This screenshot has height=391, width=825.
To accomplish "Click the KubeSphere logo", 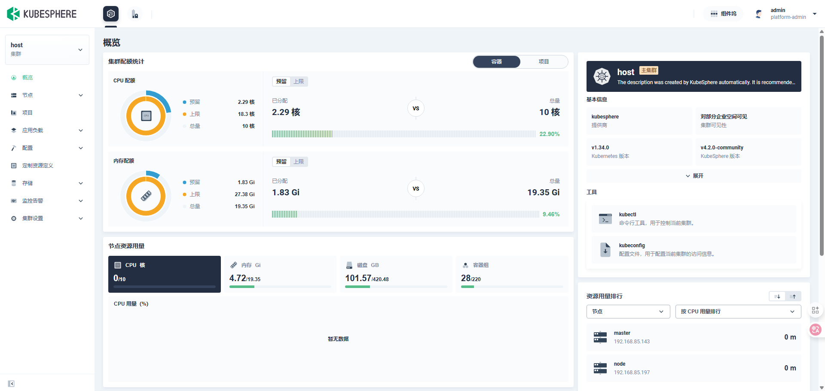I will pyautogui.click(x=42, y=14).
